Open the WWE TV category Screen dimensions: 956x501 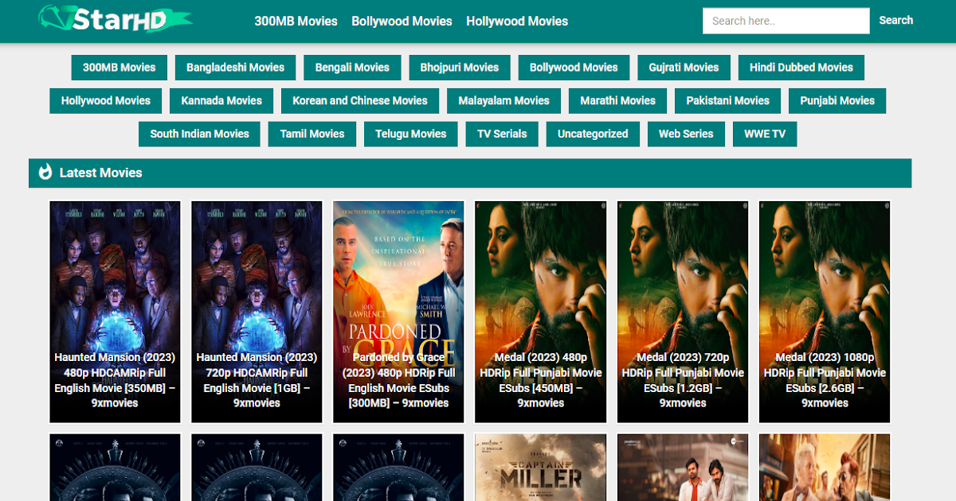click(765, 134)
